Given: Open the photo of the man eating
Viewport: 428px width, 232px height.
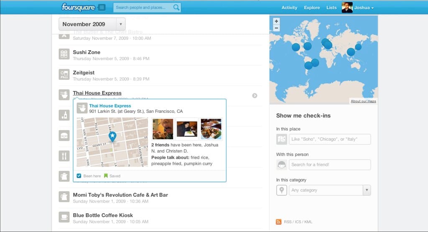Looking at the screenshot, I should pos(163,129).
